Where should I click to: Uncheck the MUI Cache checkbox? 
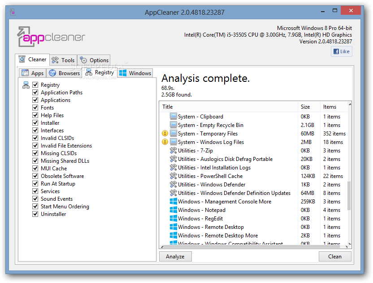(35, 168)
